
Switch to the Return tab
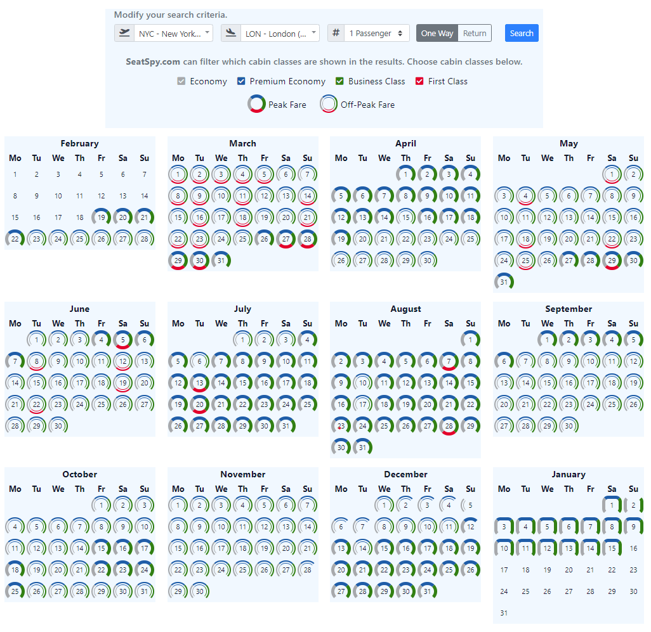(474, 32)
